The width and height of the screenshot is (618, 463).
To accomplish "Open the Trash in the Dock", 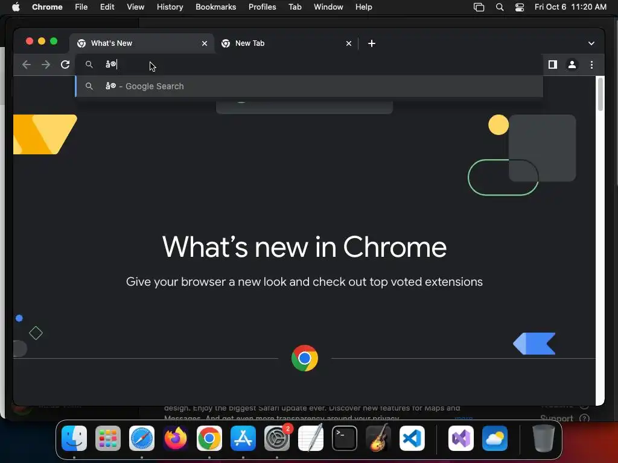I will pos(544,438).
